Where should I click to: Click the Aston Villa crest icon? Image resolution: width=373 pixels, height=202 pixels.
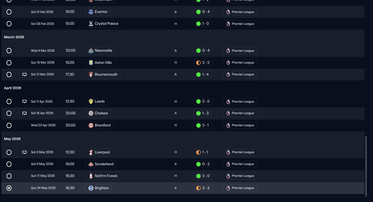coord(91,62)
